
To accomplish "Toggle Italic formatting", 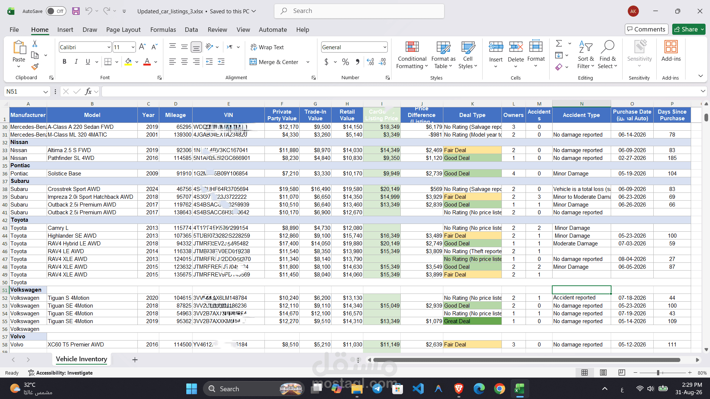I will [76, 62].
